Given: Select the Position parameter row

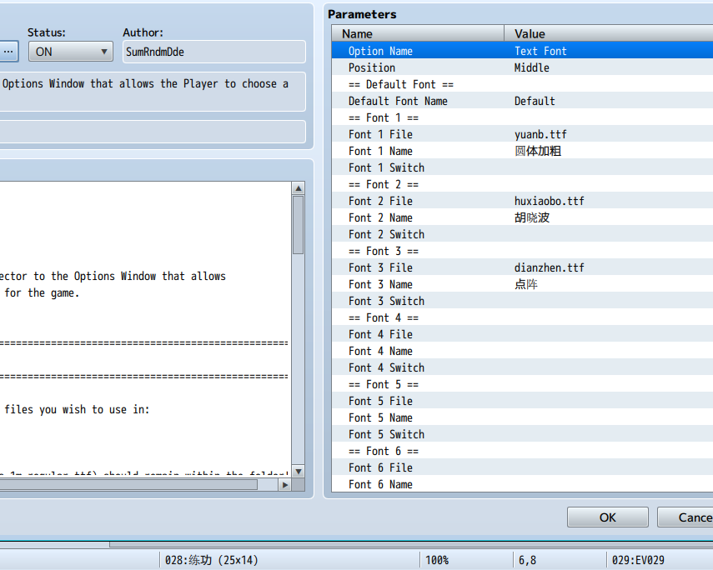Looking at the screenshot, I should [523, 67].
